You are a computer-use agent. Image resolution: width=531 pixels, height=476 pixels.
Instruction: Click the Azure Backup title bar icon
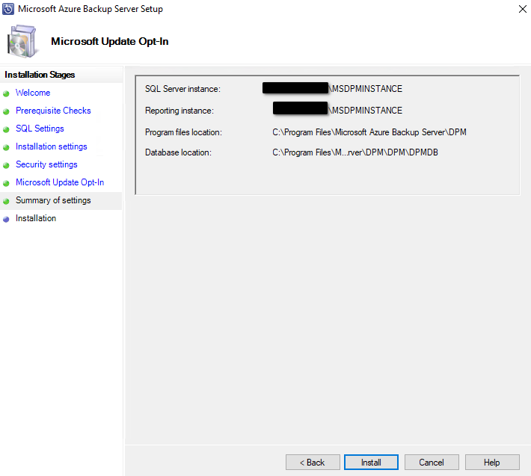8,9
